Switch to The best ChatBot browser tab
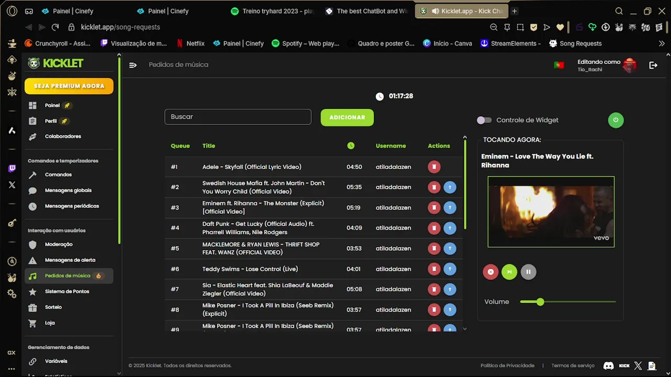This screenshot has width=671, height=377. [367, 11]
